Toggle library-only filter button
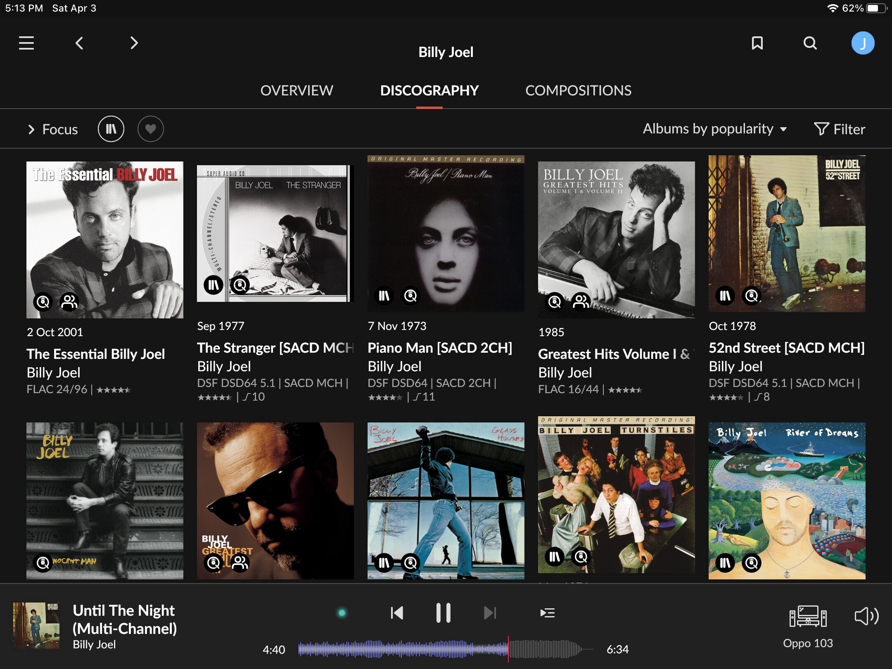 tap(111, 129)
